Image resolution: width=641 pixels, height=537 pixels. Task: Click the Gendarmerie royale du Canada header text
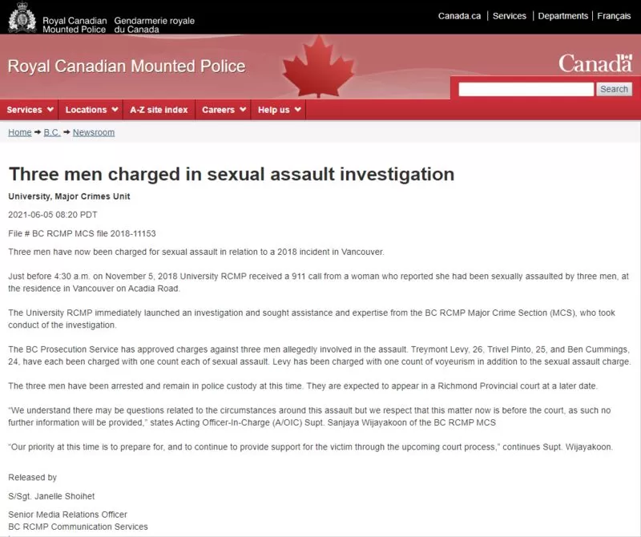click(154, 25)
